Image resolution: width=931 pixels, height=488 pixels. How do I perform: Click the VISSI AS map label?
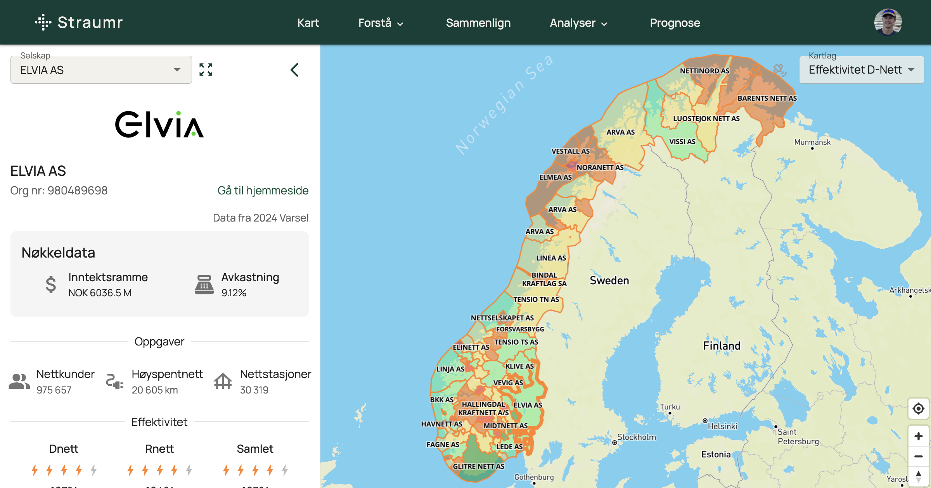coord(682,142)
